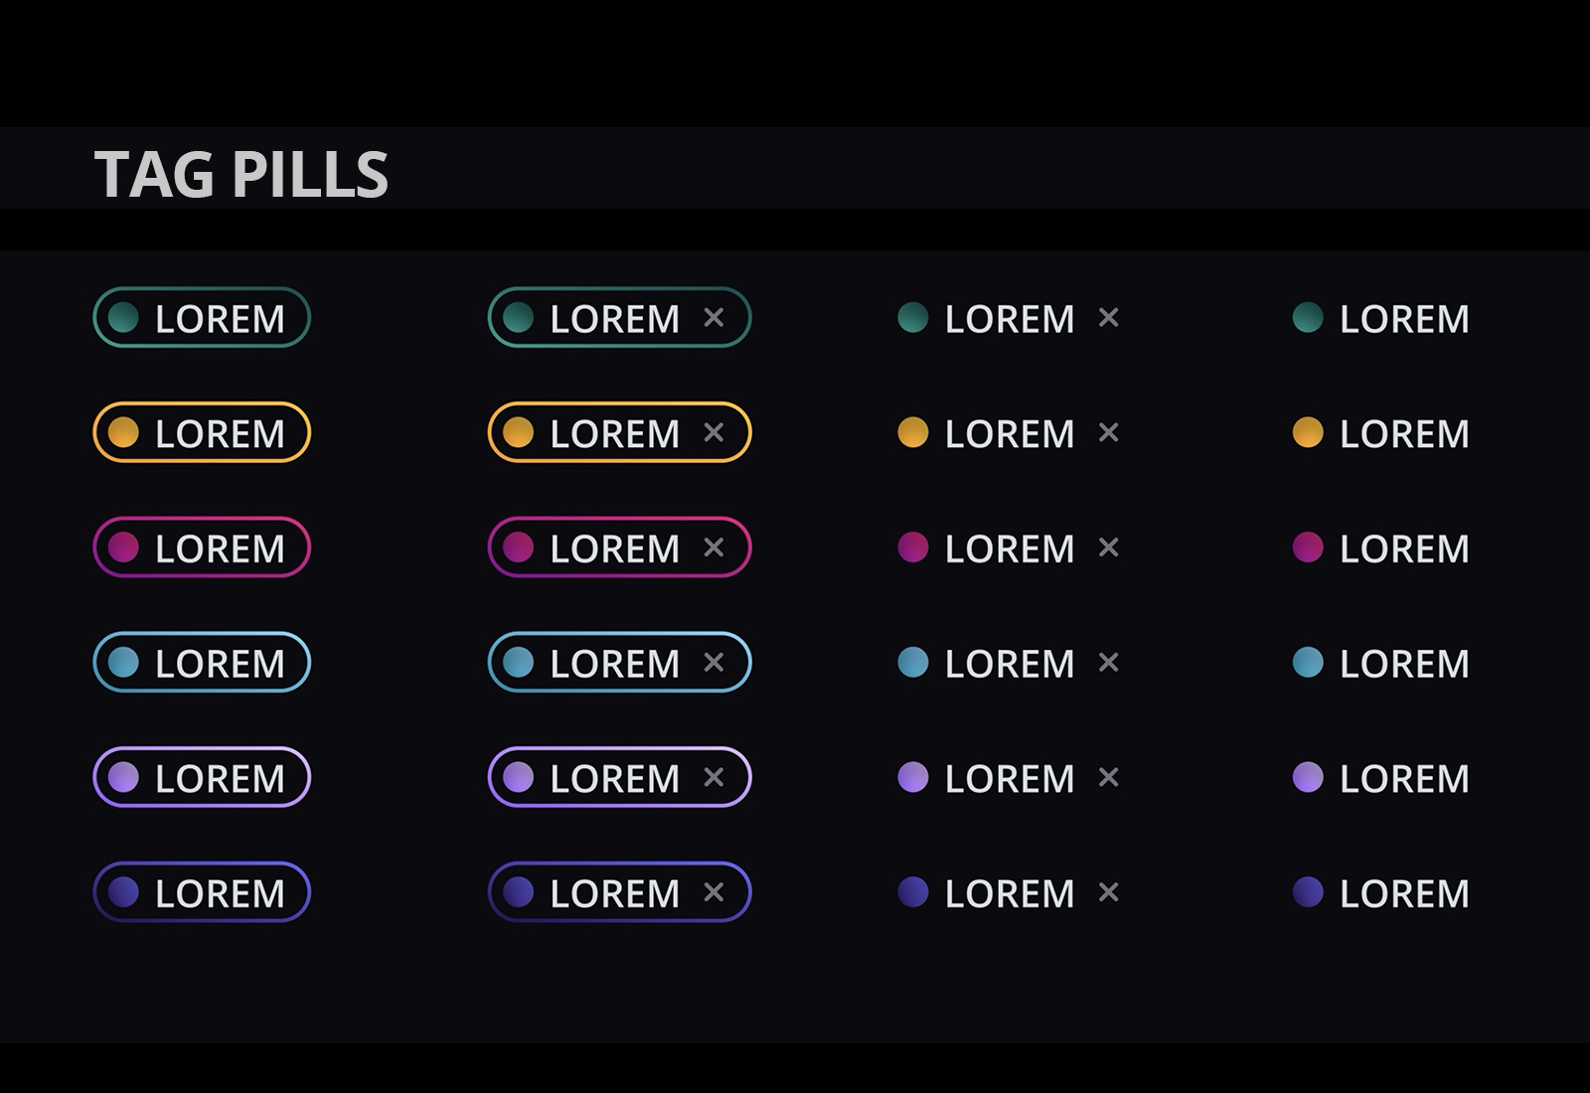Dismiss the outlined indigo LOREM tag

pyautogui.click(x=714, y=892)
